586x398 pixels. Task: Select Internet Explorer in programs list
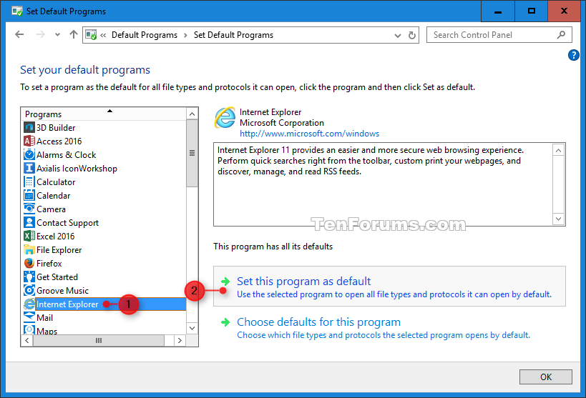[67, 304]
